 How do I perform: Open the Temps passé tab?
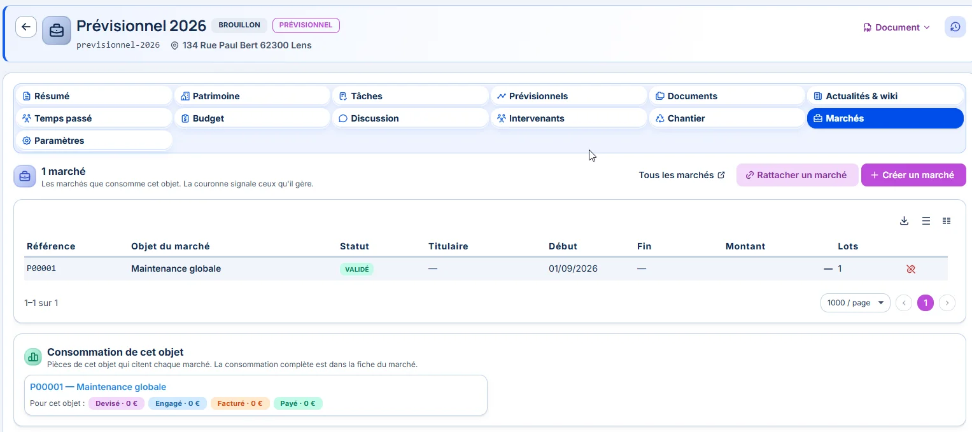93,118
